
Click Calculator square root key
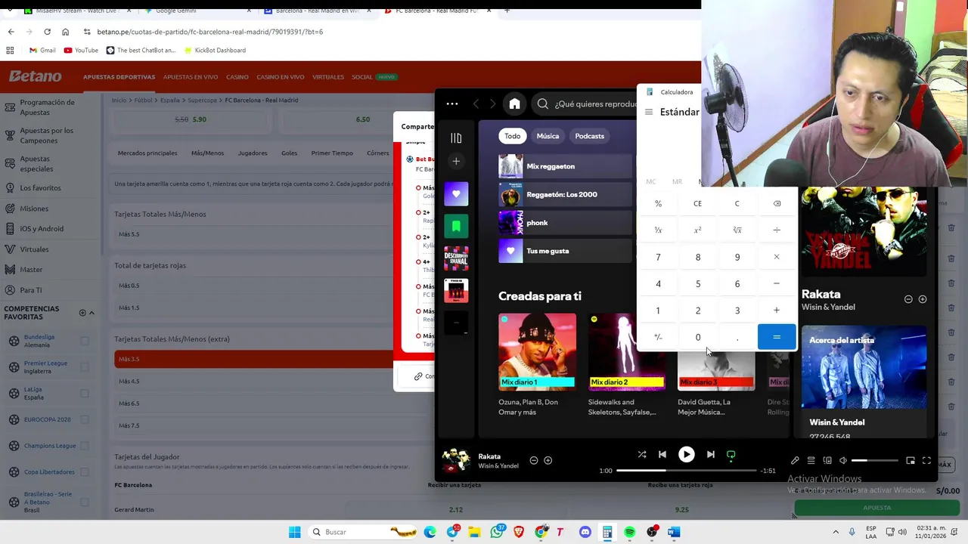point(737,230)
